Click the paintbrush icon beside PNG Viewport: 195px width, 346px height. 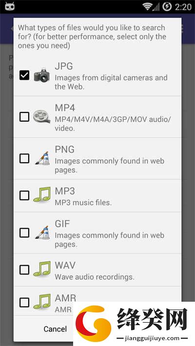pos(42,158)
